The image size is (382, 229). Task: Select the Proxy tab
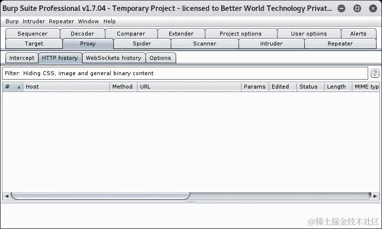click(x=88, y=44)
